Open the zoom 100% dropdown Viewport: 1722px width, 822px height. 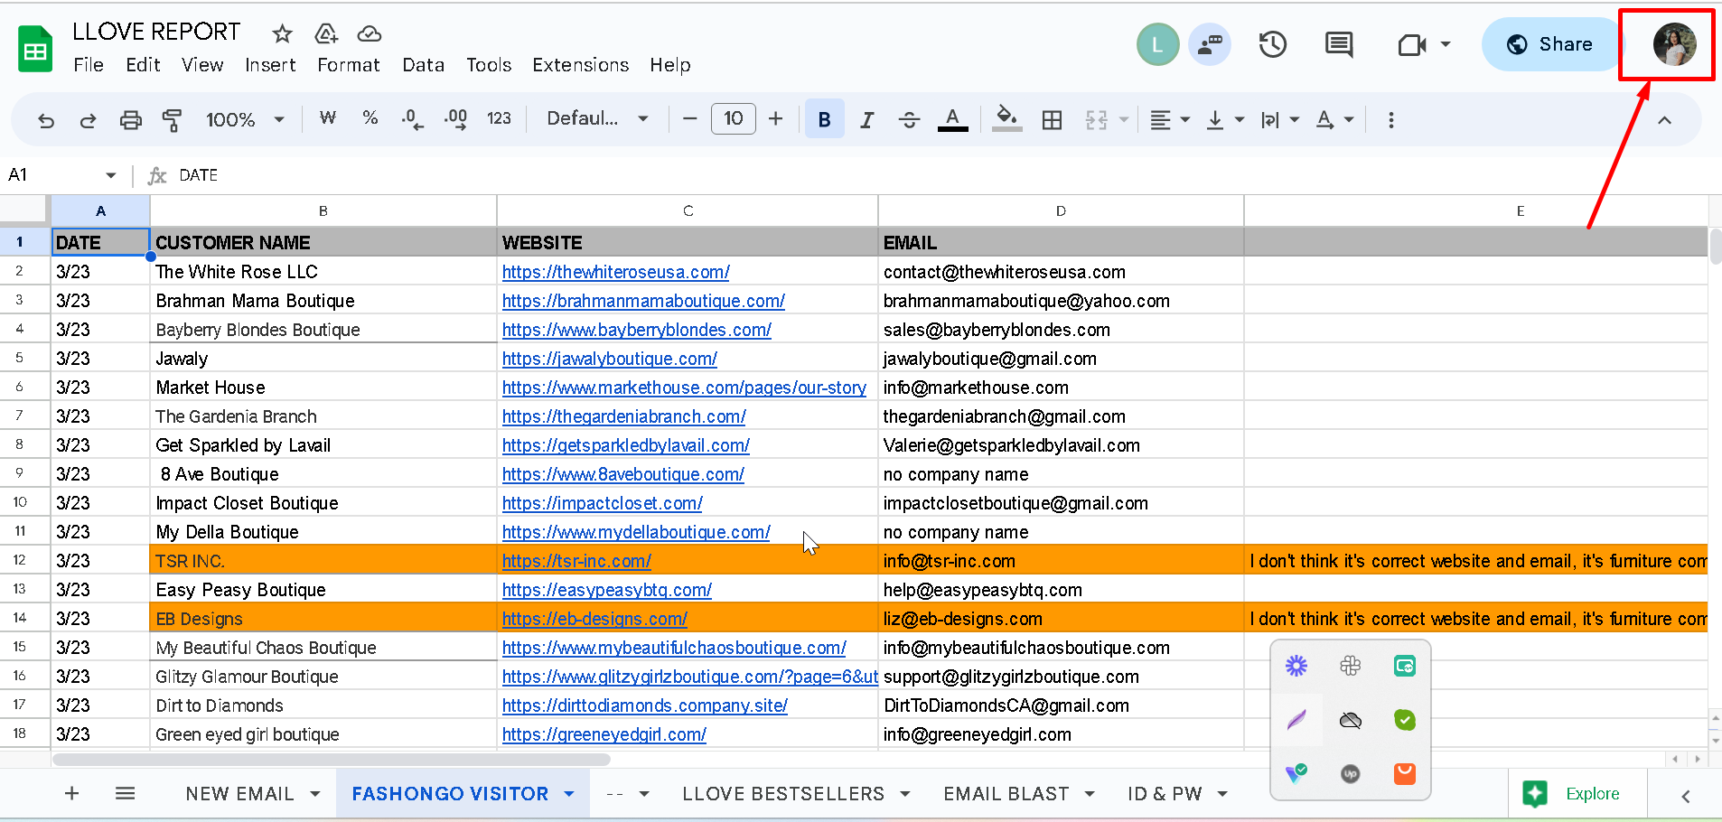tap(245, 119)
